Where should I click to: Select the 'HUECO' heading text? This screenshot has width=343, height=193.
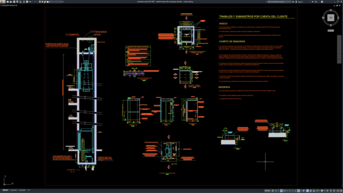(223, 24)
